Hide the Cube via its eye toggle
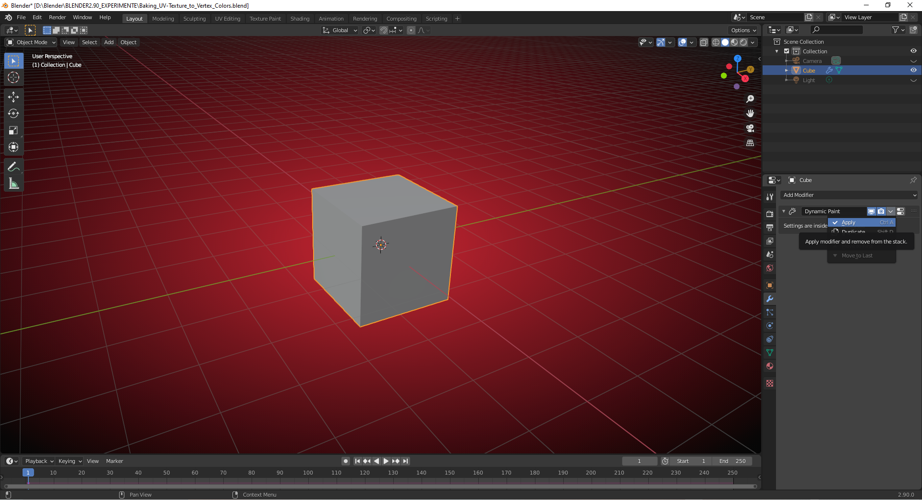The image size is (922, 500). coord(914,70)
